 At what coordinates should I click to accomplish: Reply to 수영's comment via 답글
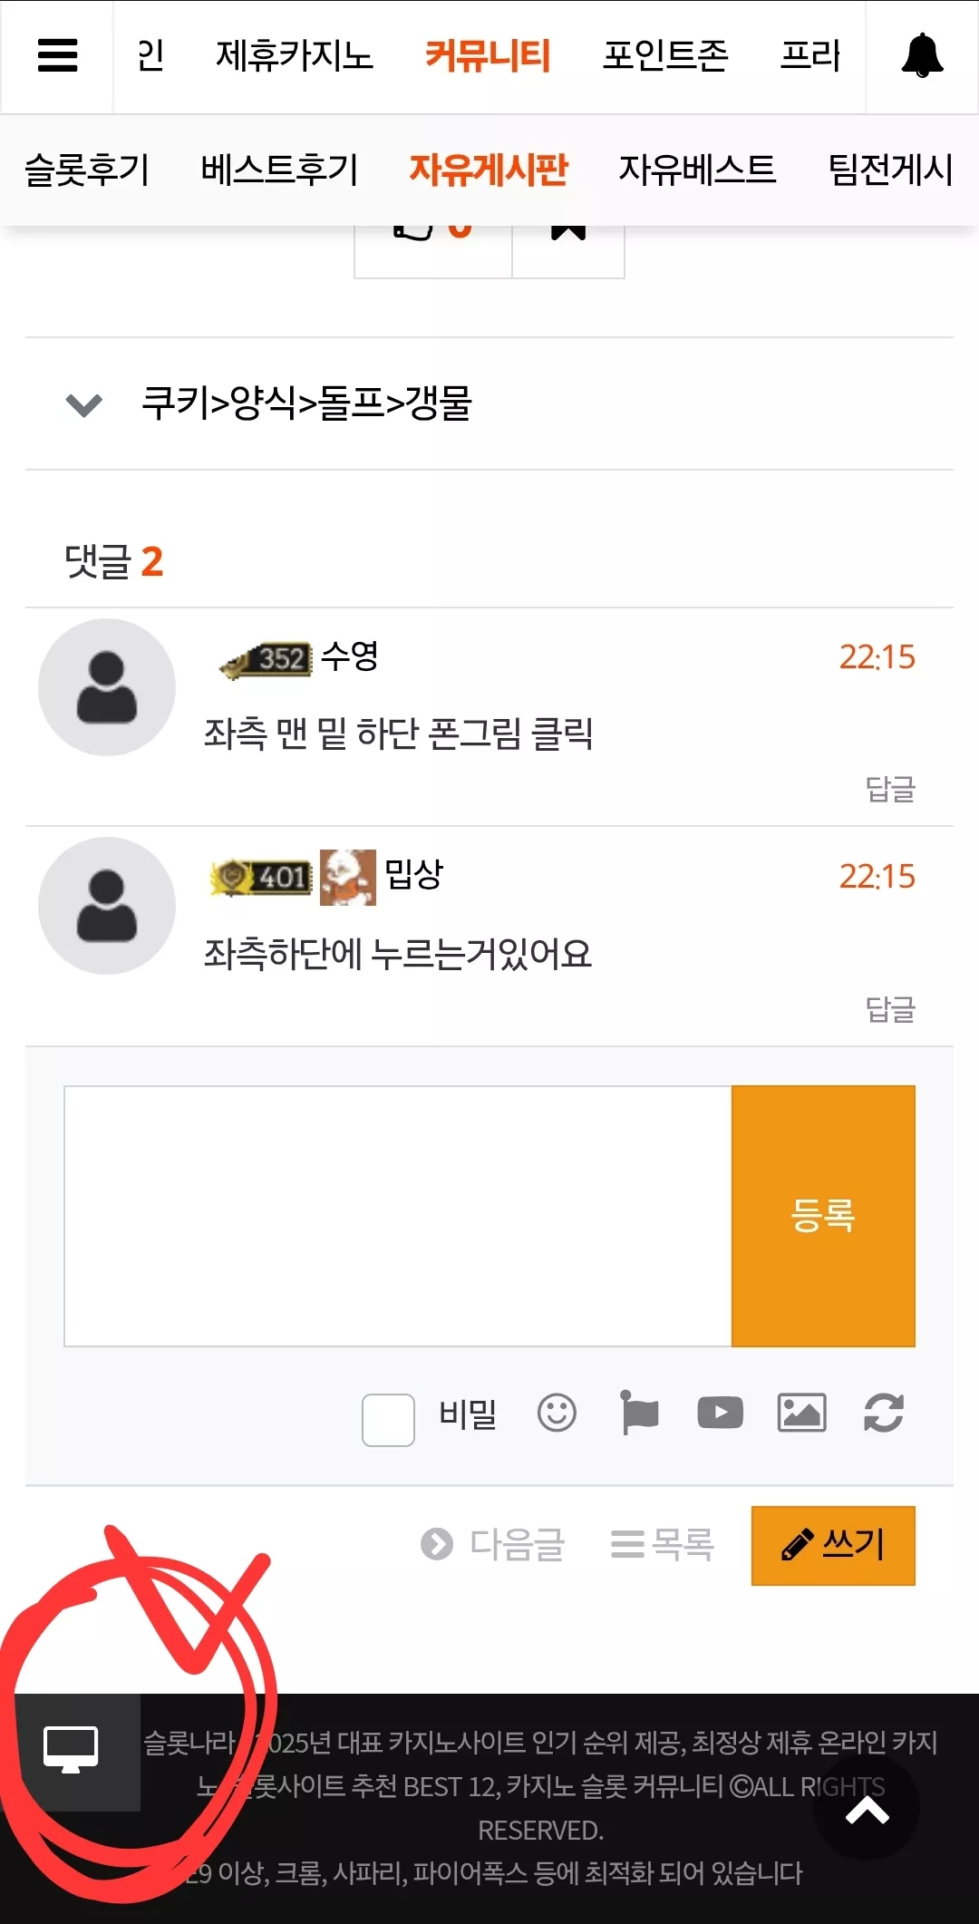(x=890, y=789)
